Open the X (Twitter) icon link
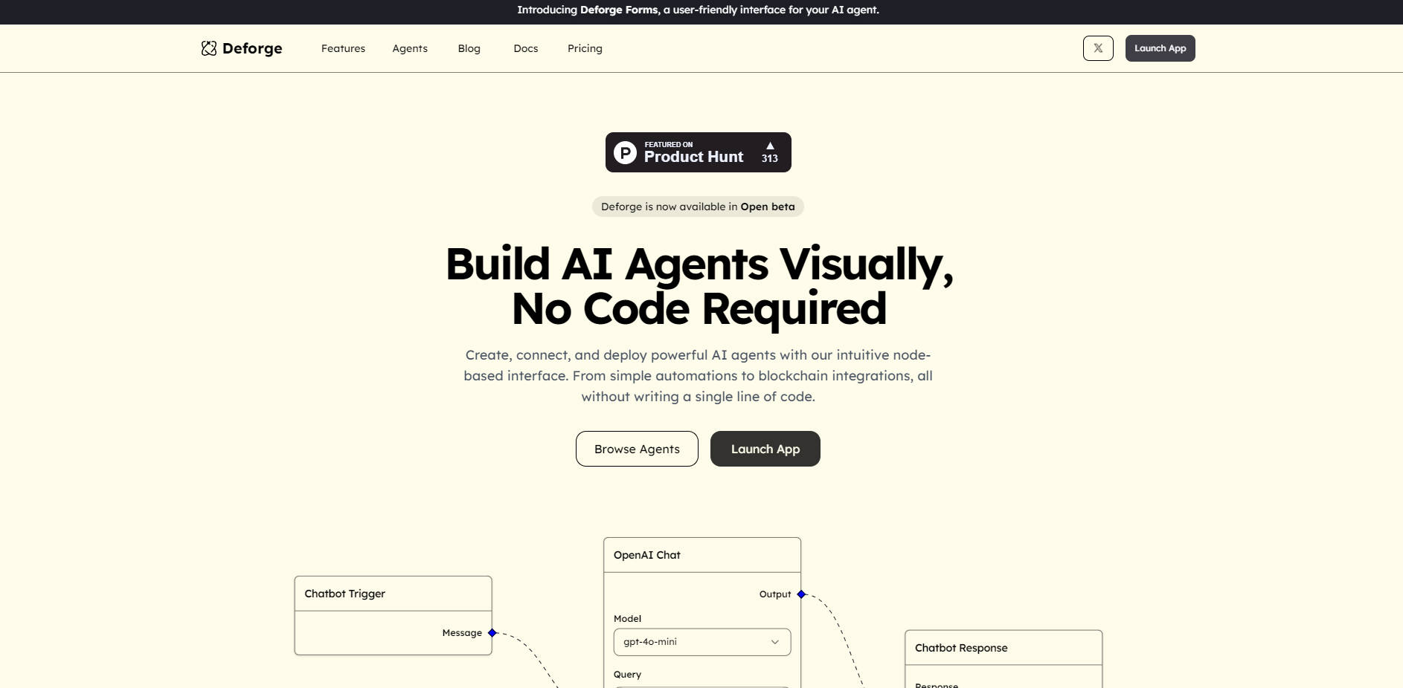Screen dimensions: 1403x688 coord(1098,48)
